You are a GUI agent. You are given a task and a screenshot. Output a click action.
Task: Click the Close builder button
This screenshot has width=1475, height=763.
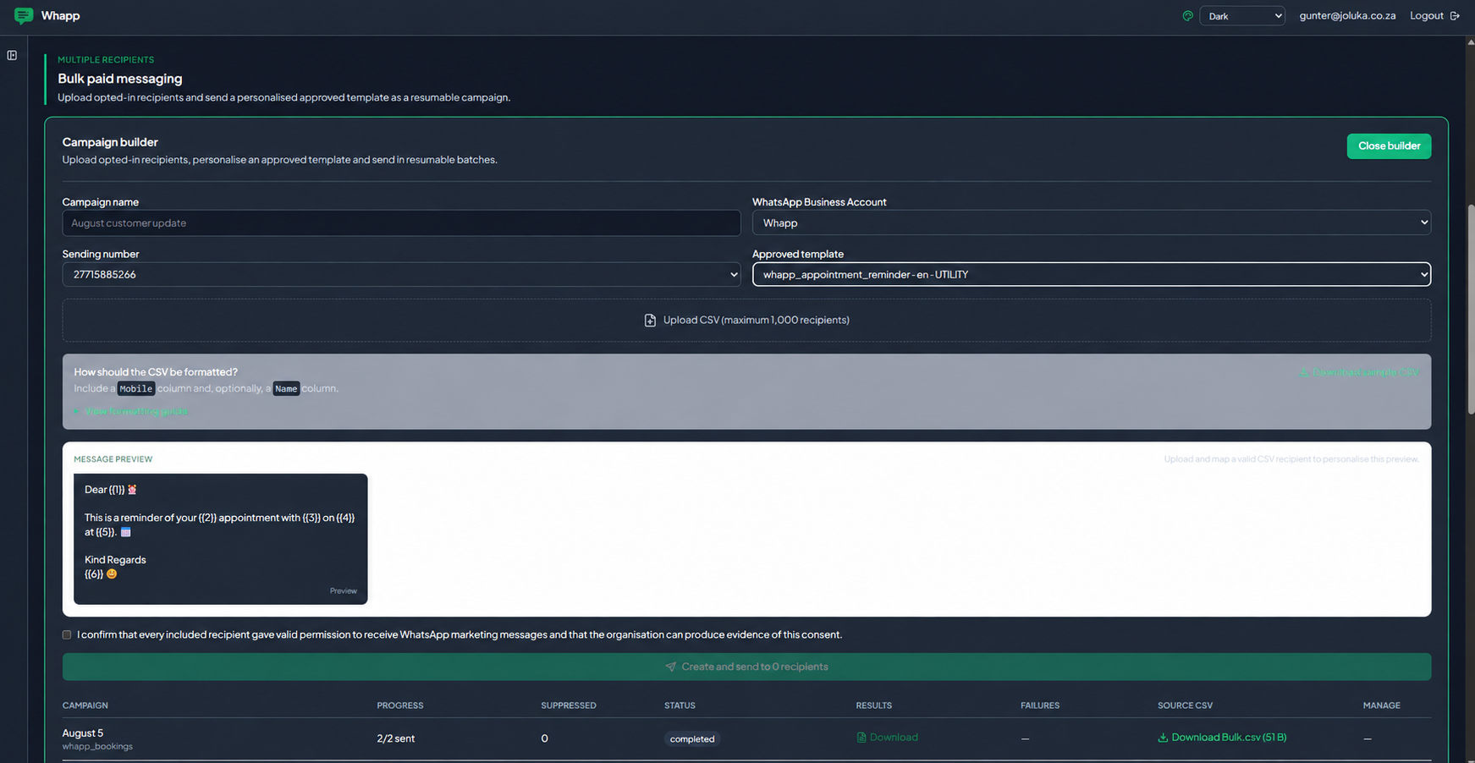point(1389,145)
